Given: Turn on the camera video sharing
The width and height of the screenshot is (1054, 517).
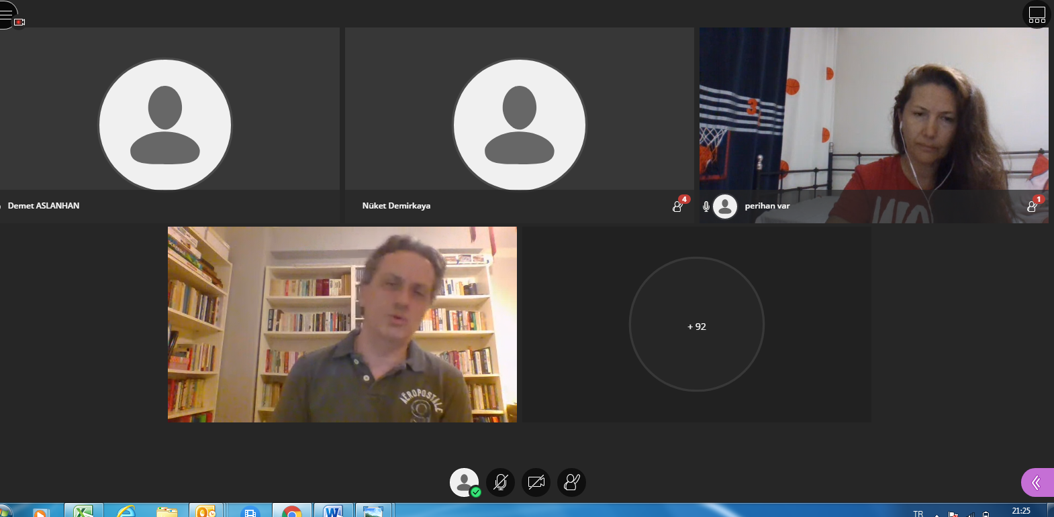Looking at the screenshot, I should (x=536, y=482).
